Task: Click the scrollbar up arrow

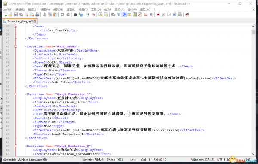Action: point(253,26)
